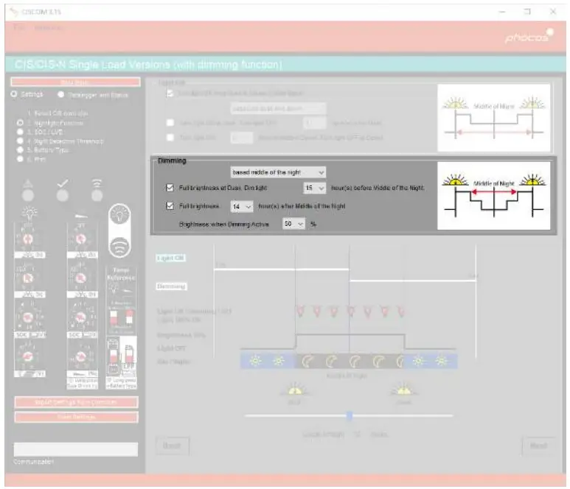570x489 pixels.
Task: Click the dawn sun icon under chart
Action: 403,389
